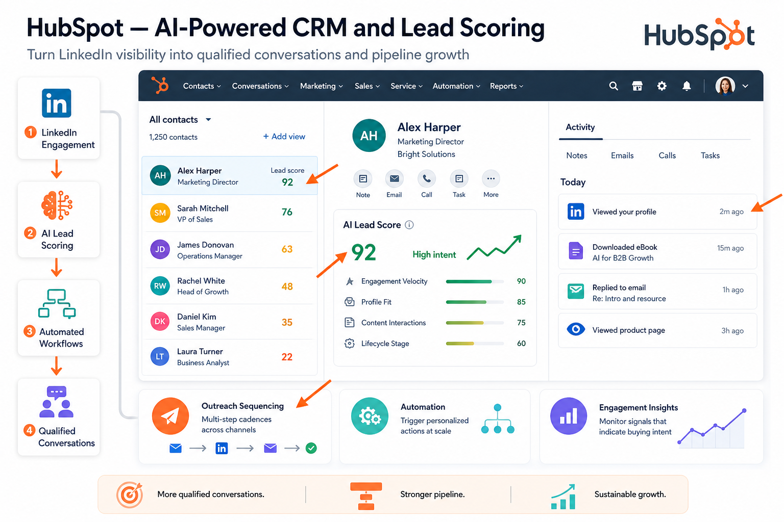Viewport: 784px width, 522px height.
Task: Select the Laura Turner contact row
Action: (x=230, y=357)
